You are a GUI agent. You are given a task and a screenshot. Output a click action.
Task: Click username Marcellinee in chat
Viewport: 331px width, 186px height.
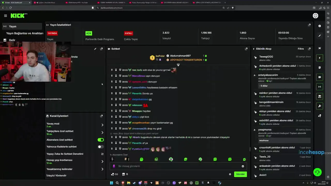(139, 76)
